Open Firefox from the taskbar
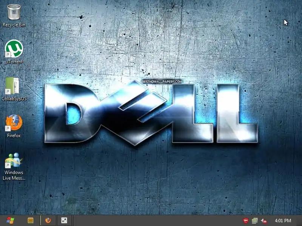The height and width of the screenshot is (226, 302). click(x=48, y=220)
